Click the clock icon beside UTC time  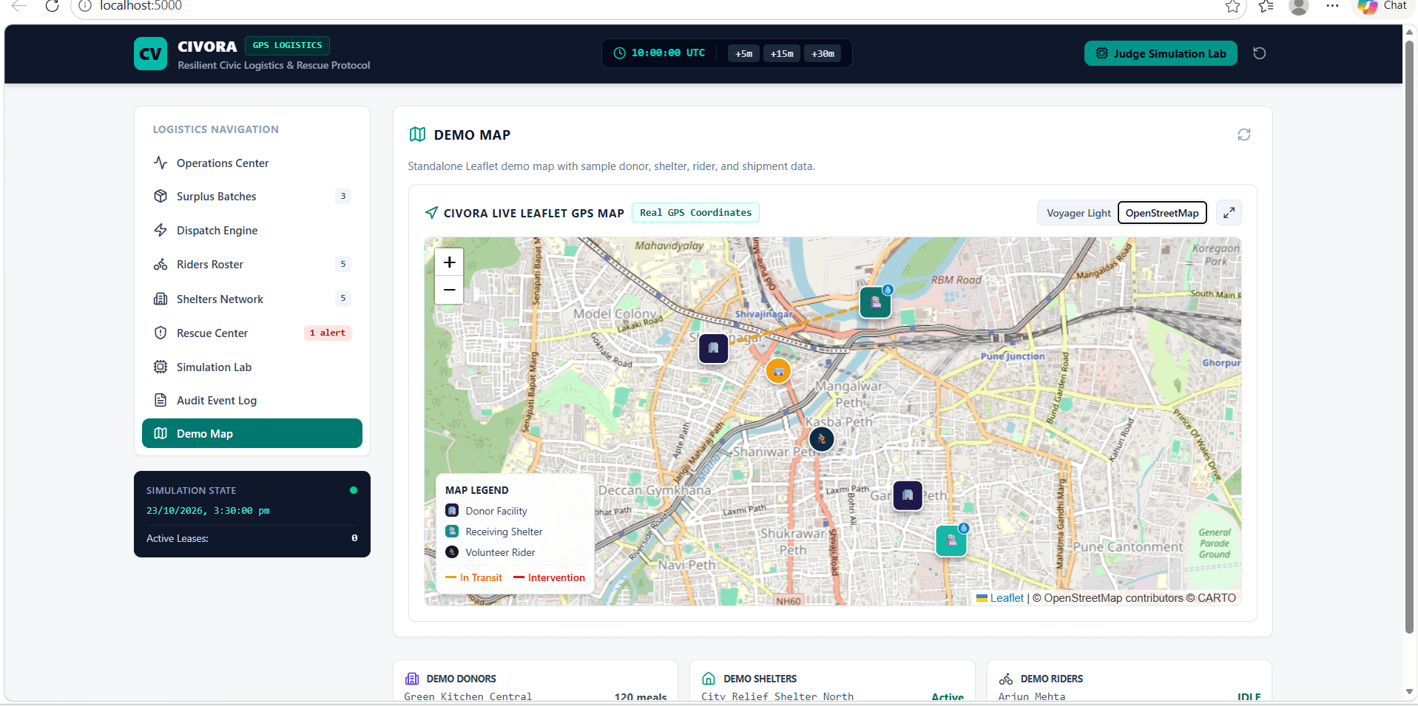620,53
